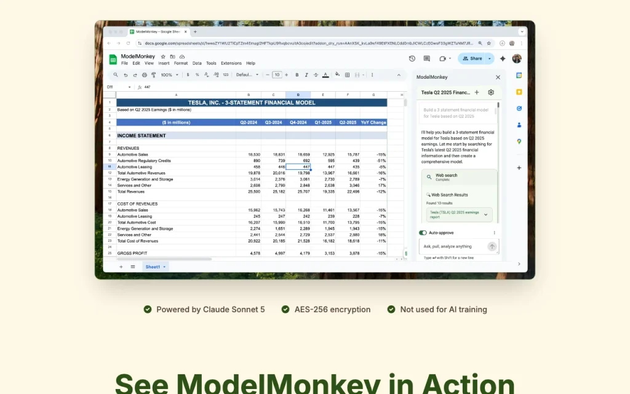Open Contacts in side panel

coord(519,125)
